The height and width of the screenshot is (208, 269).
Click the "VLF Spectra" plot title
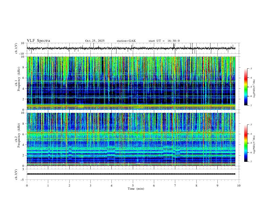pos(38,41)
